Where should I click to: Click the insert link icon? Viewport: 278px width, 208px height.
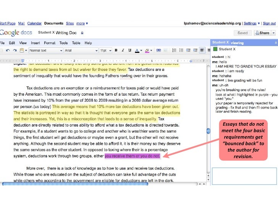point(158,50)
